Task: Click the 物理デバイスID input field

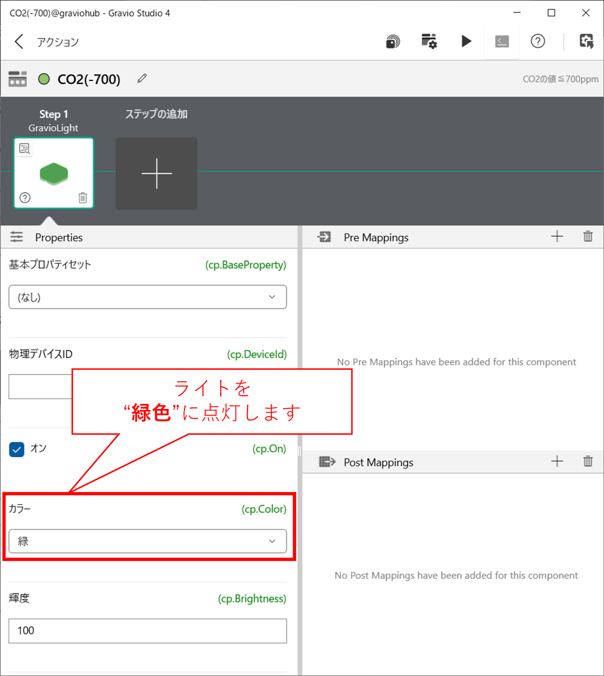Action: [x=40, y=387]
